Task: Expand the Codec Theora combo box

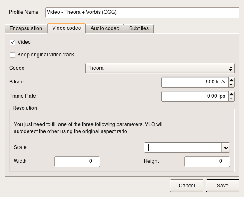Action: (x=160, y=68)
